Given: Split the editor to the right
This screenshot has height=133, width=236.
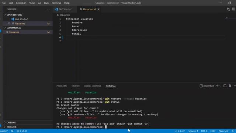Looking at the screenshot, I should (x=233, y=9).
